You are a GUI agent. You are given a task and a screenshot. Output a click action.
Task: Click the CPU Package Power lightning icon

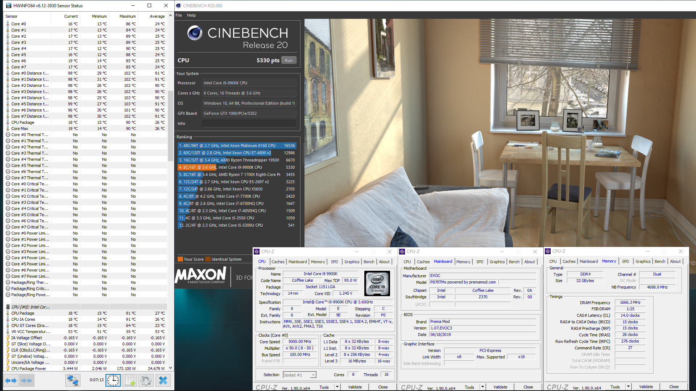coord(8,369)
